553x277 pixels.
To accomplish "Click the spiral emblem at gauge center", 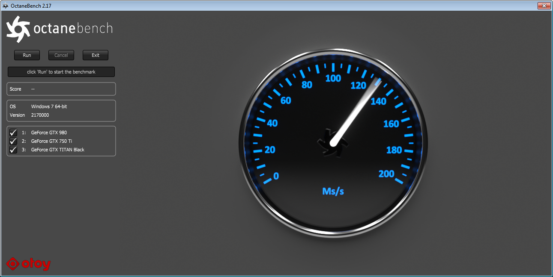I will [333, 143].
